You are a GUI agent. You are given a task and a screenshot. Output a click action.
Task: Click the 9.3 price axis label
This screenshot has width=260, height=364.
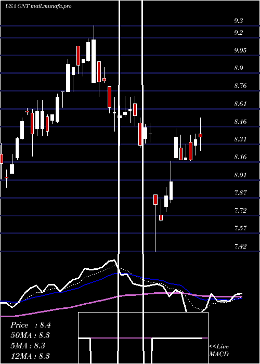pyautogui.click(x=238, y=21)
